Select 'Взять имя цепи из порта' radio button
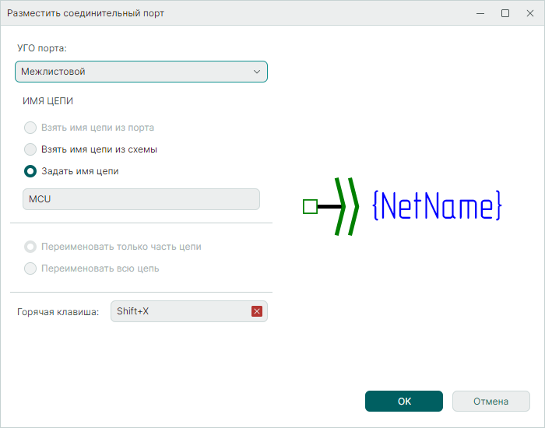The image size is (545, 428). pos(30,128)
